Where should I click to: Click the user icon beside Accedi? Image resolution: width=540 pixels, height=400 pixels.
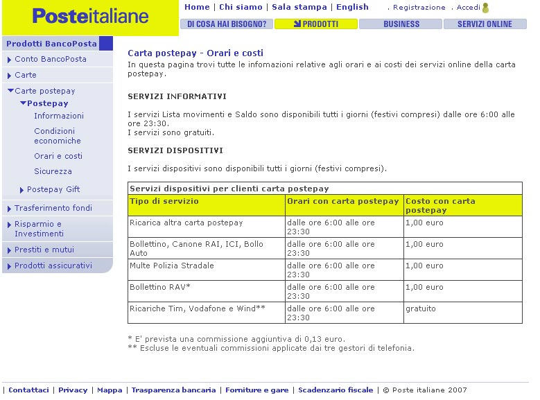[x=485, y=8]
